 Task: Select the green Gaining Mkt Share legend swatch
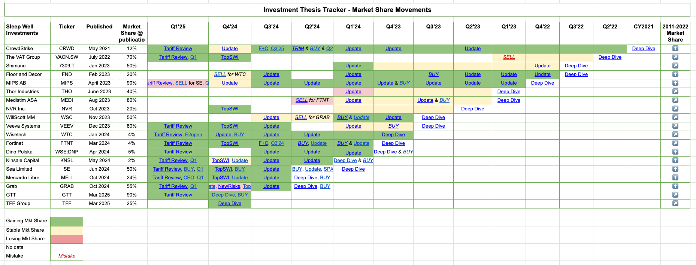pos(67,221)
